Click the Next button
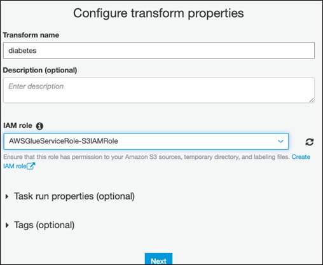The width and height of the screenshot is (323, 265). [158, 259]
